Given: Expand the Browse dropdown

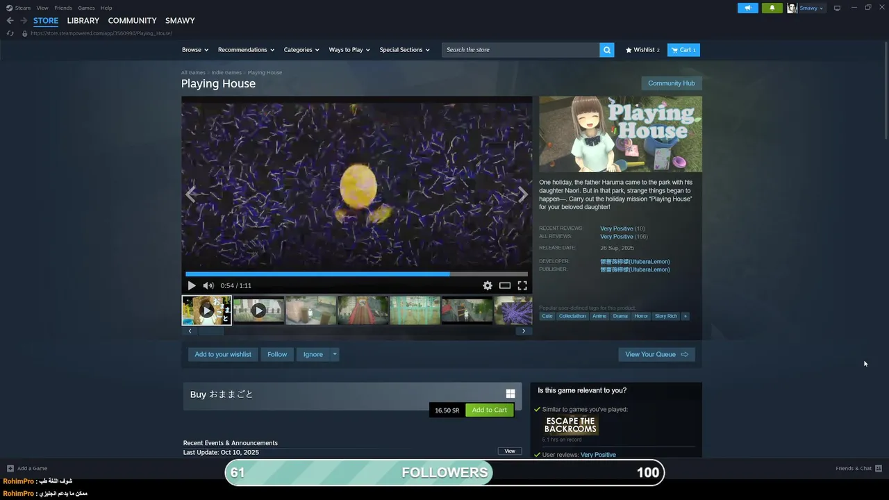Looking at the screenshot, I should 195,50.
